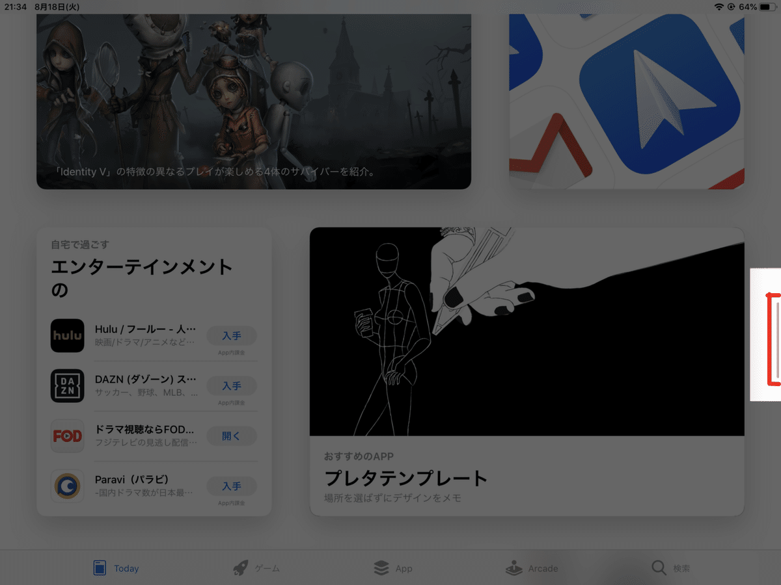Tap 入手 next to Paravi
Viewport: 781px width, 585px height.
point(232,486)
